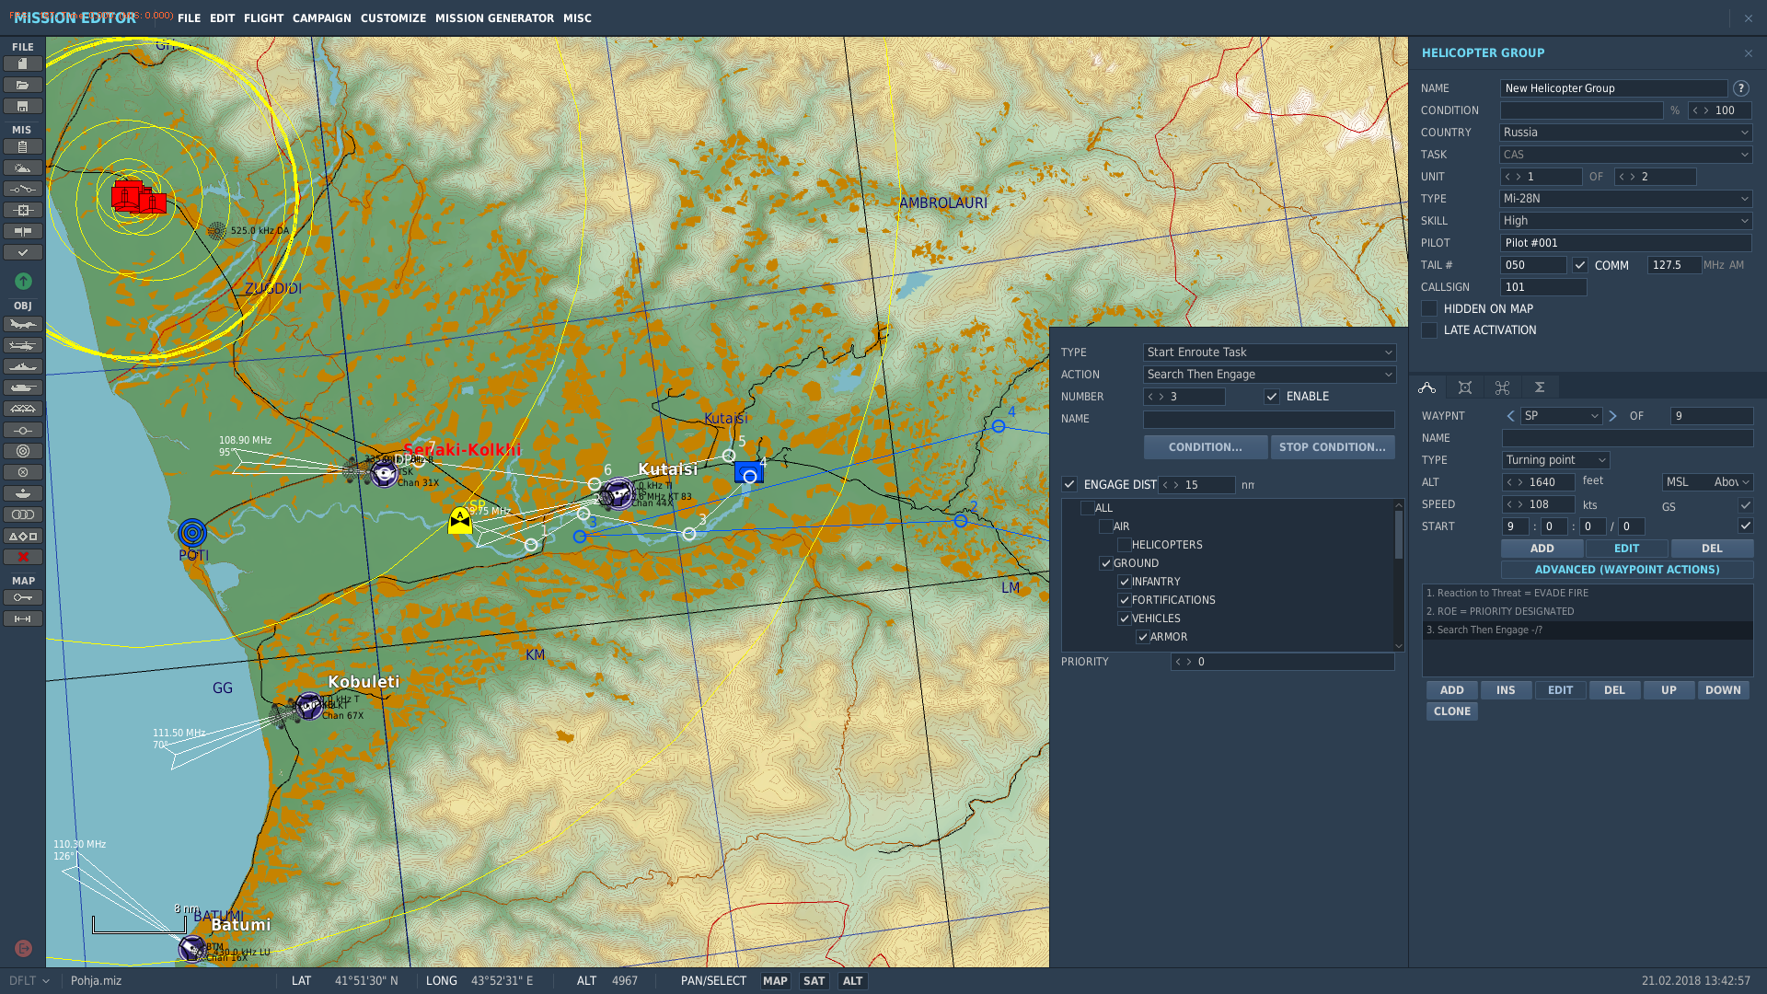
Task: Click the helicopter group name field
Action: click(1614, 88)
